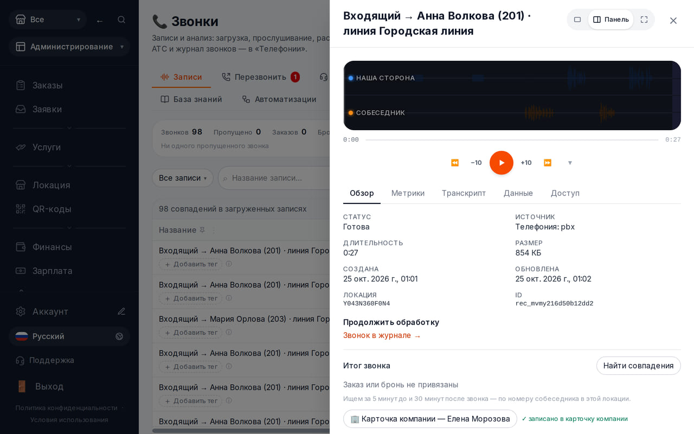The width and height of the screenshot is (694, 434).
Task: Expand the Администрирование section dropdown
Action: [x=69, y=47]
